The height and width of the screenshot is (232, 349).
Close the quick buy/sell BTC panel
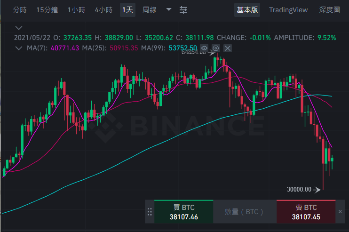click(340, 211)
